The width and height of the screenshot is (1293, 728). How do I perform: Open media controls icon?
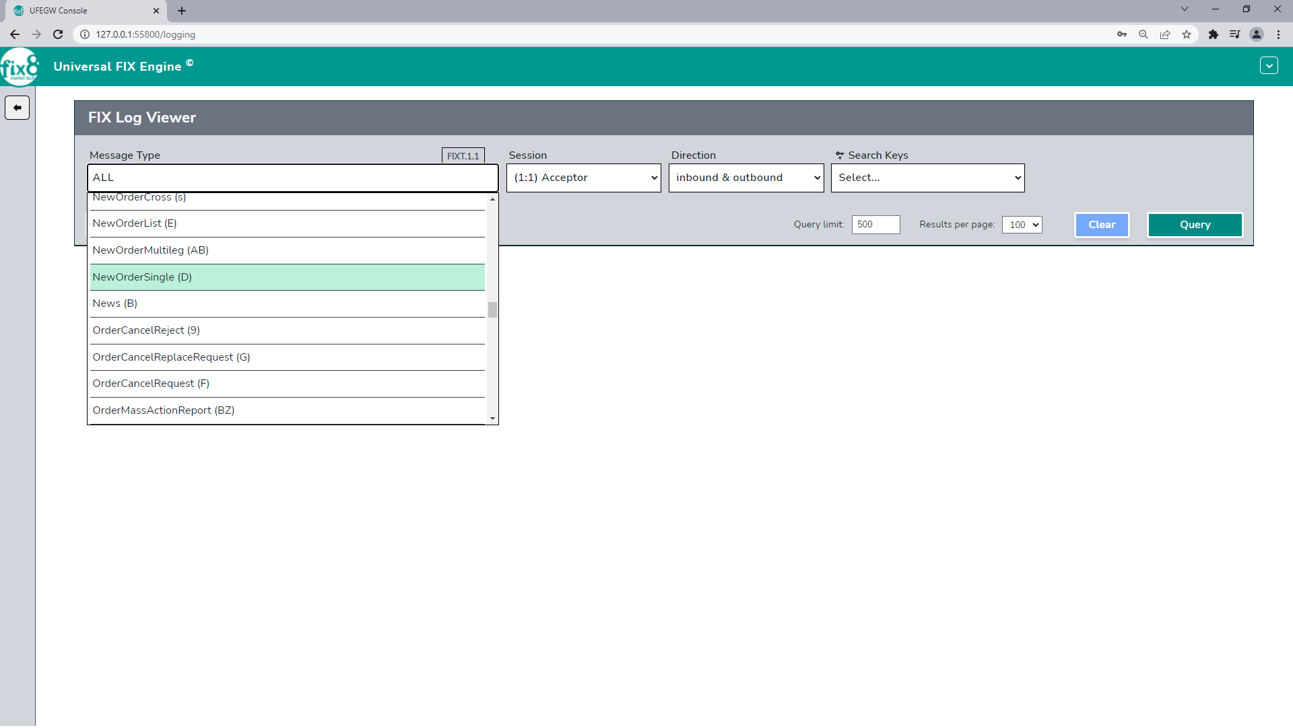(x=1235, y=34)
